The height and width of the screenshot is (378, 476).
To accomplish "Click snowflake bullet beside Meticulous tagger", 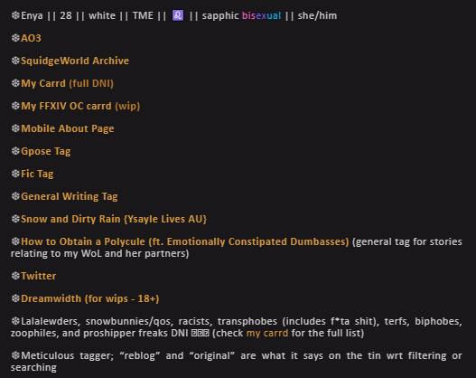I will click(x=15, y=355).
